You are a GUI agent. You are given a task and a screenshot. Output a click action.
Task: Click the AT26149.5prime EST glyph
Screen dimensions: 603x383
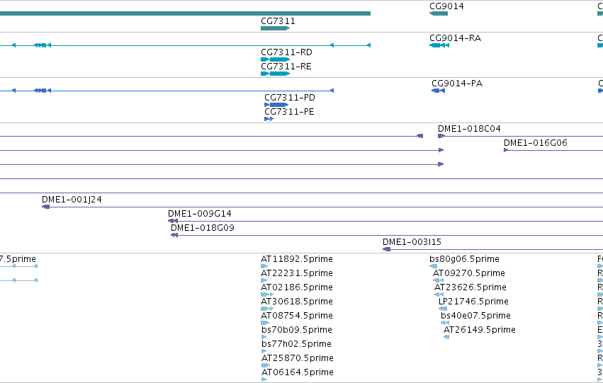(x=446, y=337)
